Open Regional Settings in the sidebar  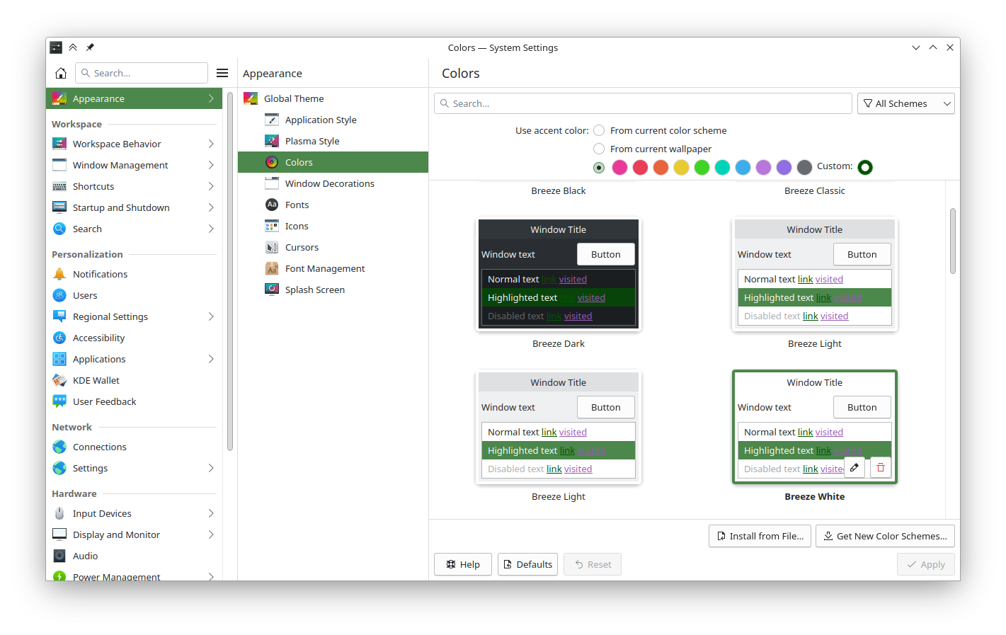click(134, 316)
